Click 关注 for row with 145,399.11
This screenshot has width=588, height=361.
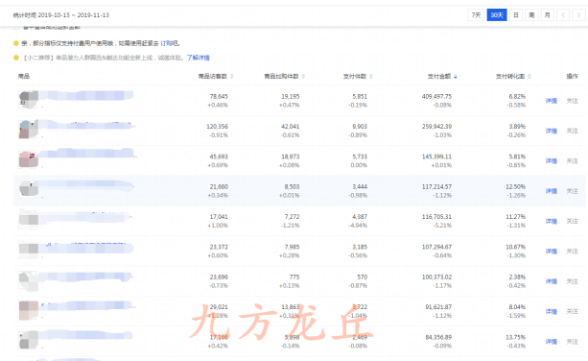click(572, 160)
